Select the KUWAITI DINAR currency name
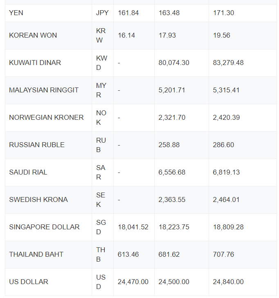 coord(35,63)
